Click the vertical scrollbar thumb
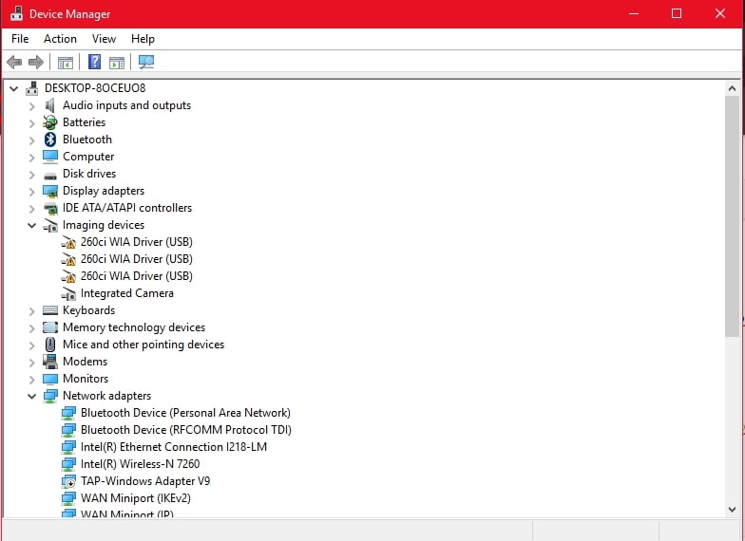745x541 pixels. pyautogui.click(x=732, y=216)
